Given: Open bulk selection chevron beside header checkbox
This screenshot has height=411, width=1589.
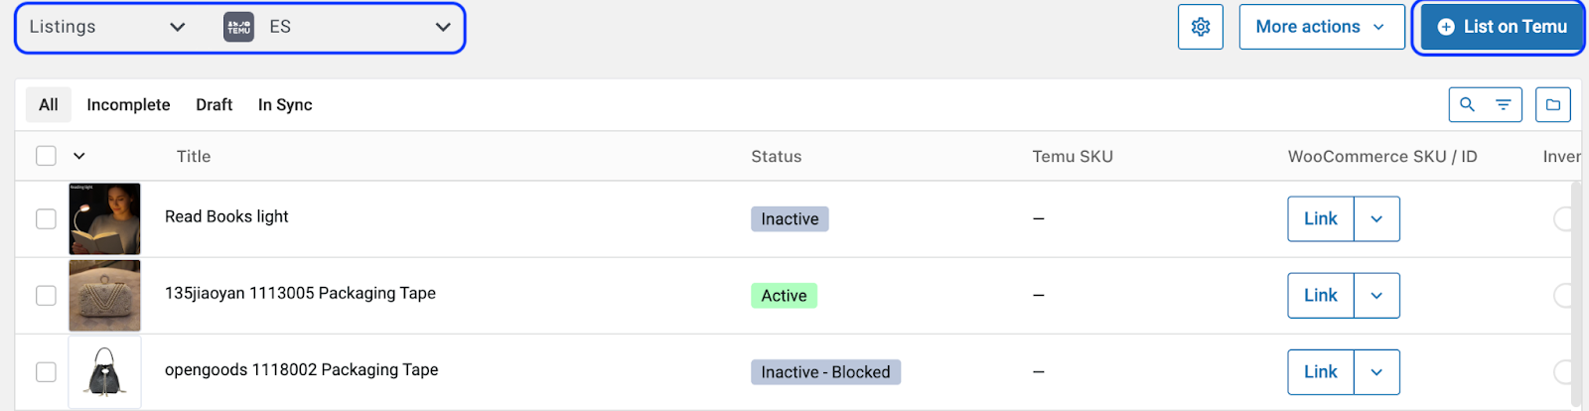Looking at the screenshot, I should 79,156.
